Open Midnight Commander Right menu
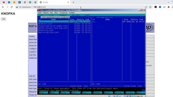Image resolution: width=173 pixels, height=97 pixels. coord(88,15)
